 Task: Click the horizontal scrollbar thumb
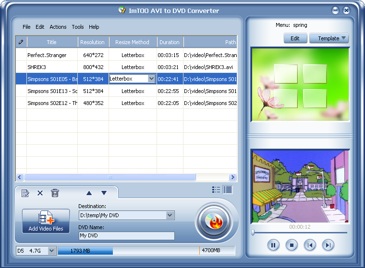point(110,177)
